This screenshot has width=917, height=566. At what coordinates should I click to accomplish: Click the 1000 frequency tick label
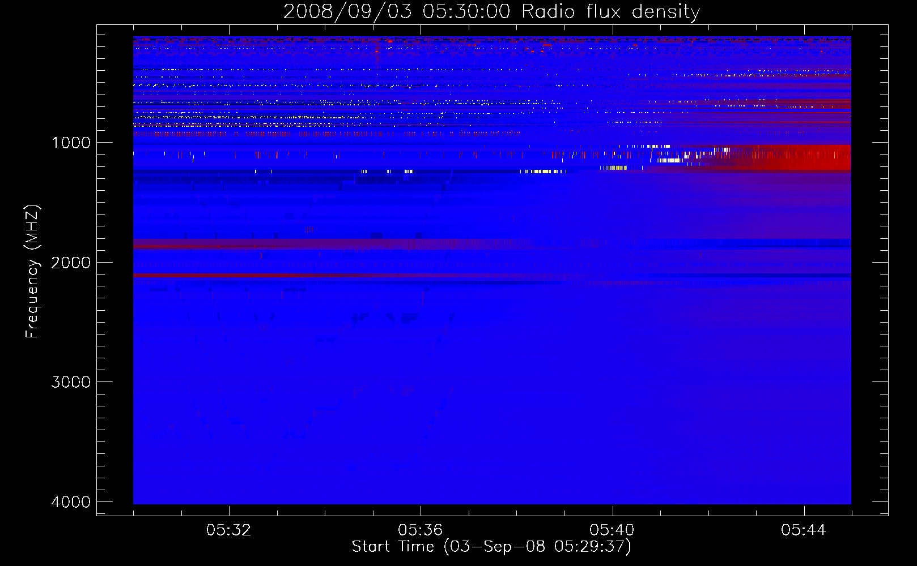coord(71,143)
